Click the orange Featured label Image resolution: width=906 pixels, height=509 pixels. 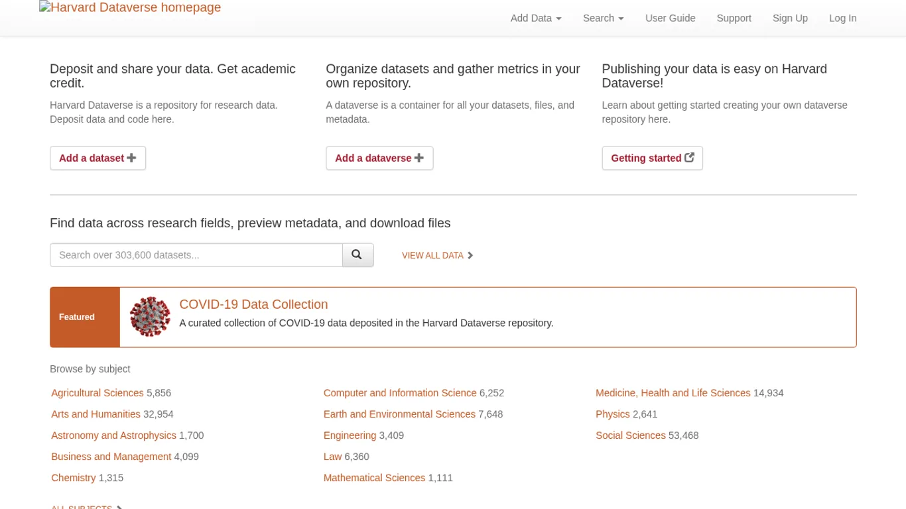tap(85, 317)
